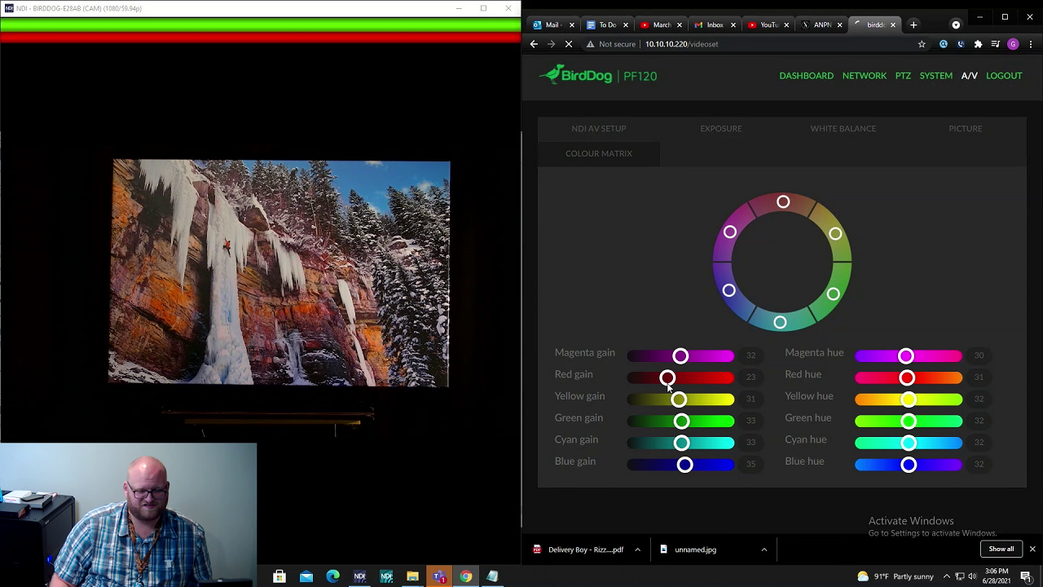The image size is (1043, 587).
Task: Open the Chrome extensions puzzle icon
Action: pyautogui.click(x=978, y=44)
